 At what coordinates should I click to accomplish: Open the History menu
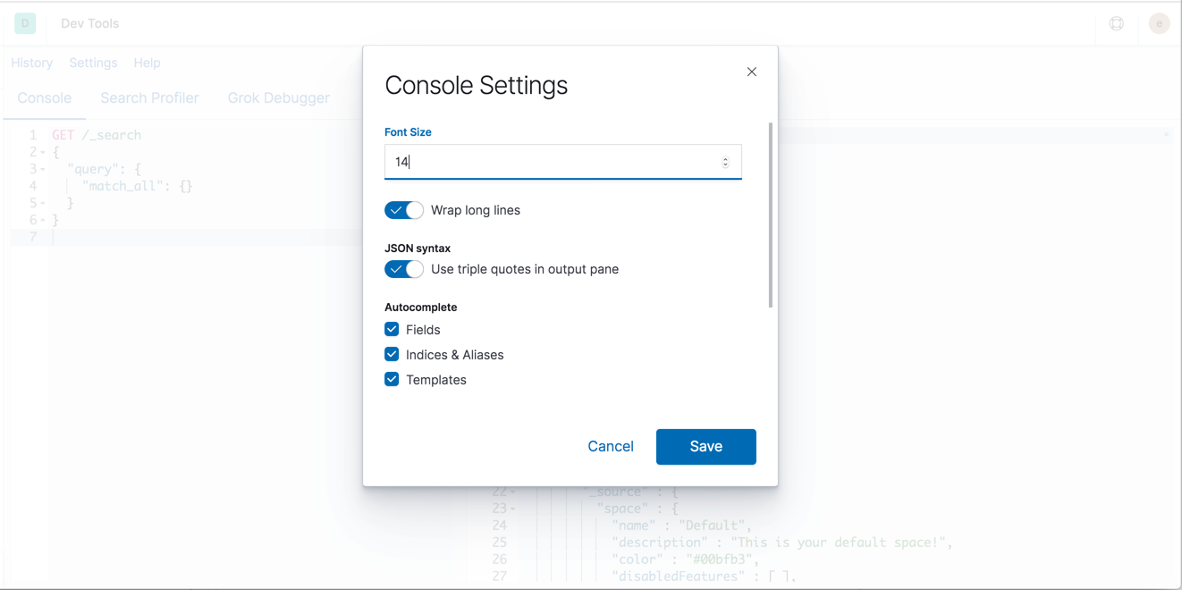click(x=32, y=63)
